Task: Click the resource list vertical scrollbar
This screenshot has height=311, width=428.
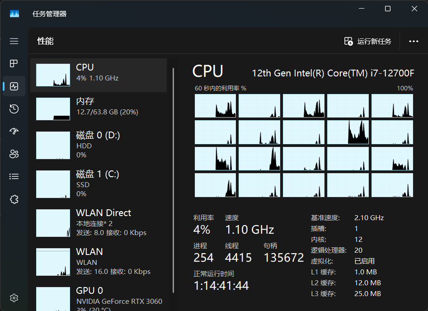Action: click(x=174, y=180)
